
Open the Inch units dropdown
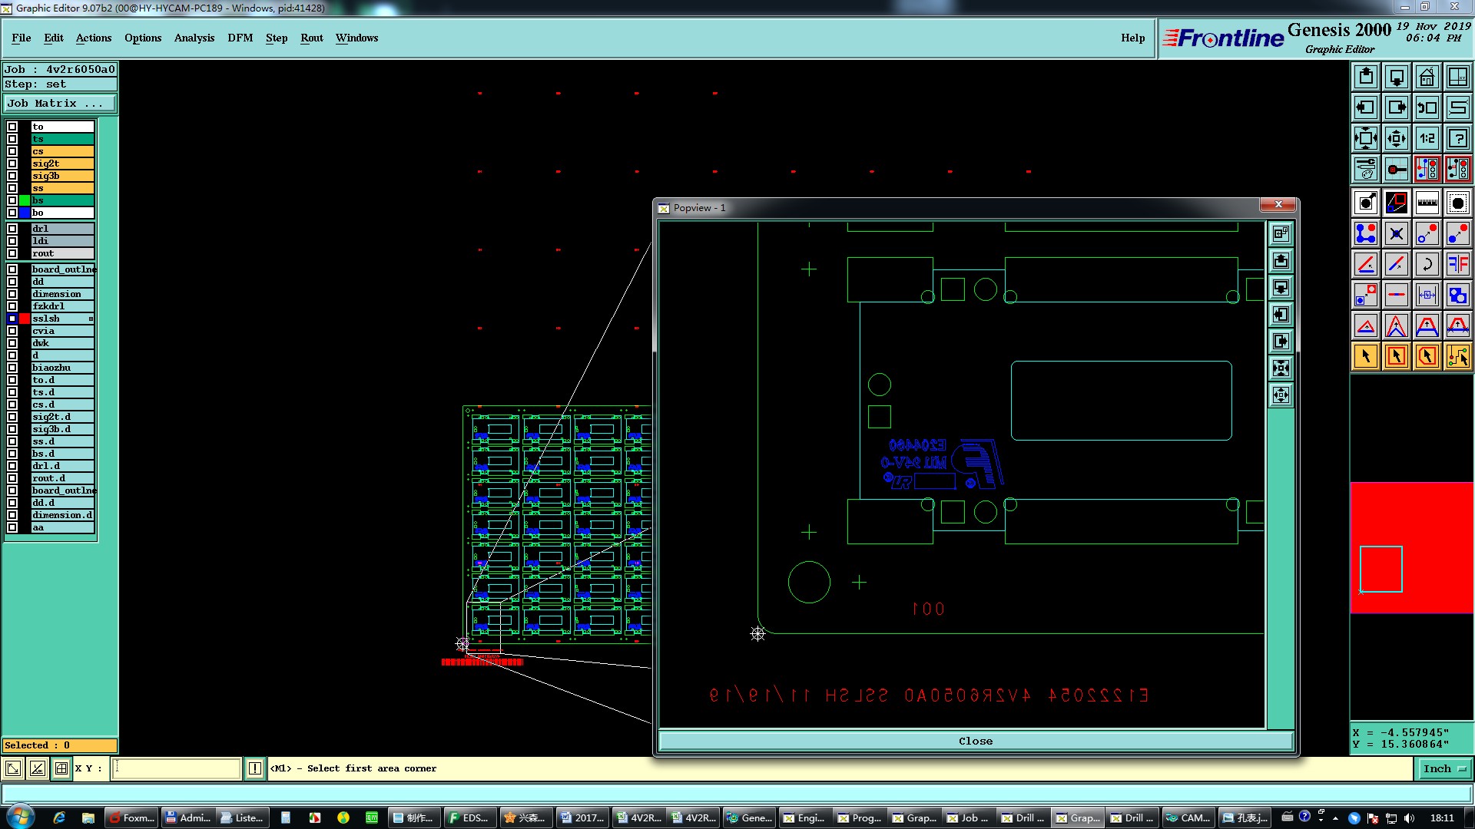1444,768
